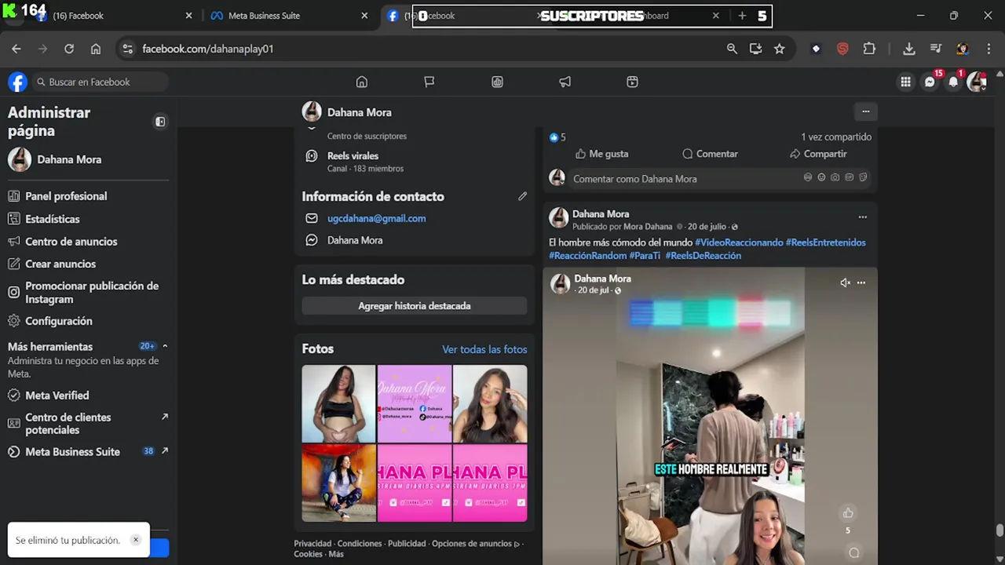Screen dimensions: 1005x565
Task: Open Centro de suscriptores item
Action: click(367, 136)
